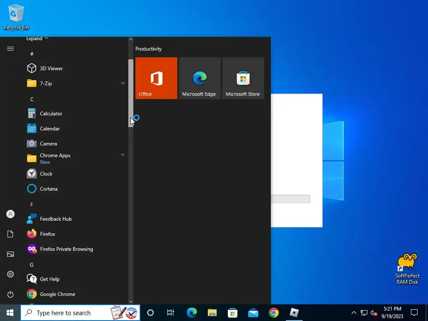
Task: Open Microsoft Store from the taskbar
Action: point(232,313)
